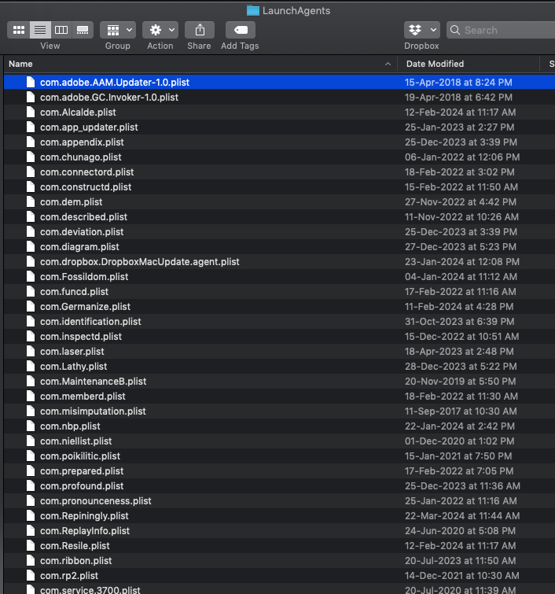Viewport: 555px width, 594px height.
Task: Click the 11-Sep-2017 at 10:30 AM date
Action: (461, 411)
